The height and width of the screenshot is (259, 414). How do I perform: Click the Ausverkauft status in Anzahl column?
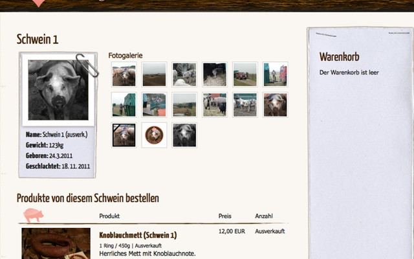coord(270,231)
